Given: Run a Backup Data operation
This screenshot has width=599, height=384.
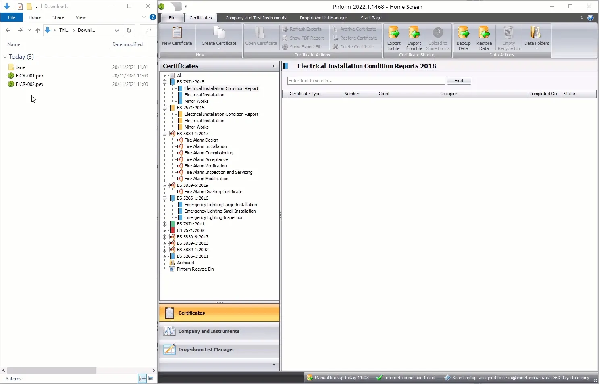Looking at the screenshot, I should click(x=463, y=38).
